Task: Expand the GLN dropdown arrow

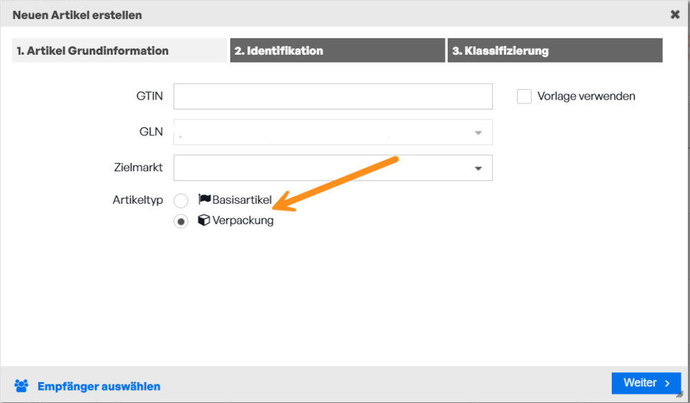Action: click(x=479, y=133)
